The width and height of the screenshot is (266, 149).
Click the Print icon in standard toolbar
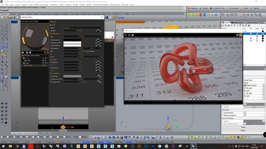click(x=14, y=17)
